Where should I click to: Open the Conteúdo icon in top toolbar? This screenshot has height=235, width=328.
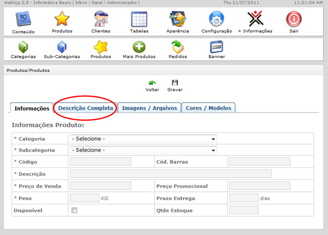(23, 20)
